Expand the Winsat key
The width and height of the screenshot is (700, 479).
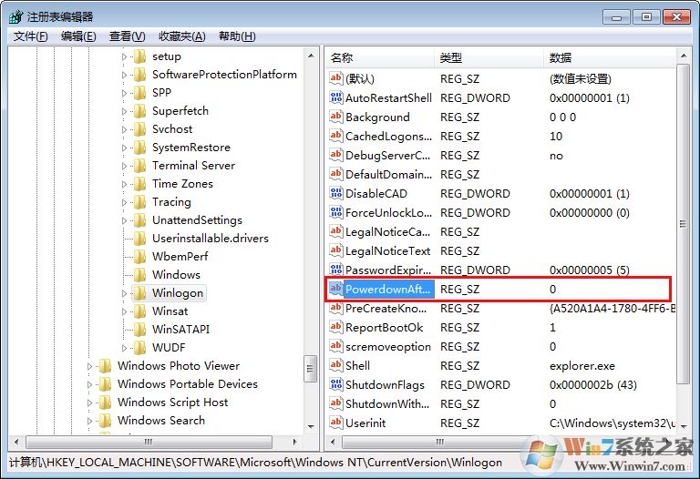(125, 311)
